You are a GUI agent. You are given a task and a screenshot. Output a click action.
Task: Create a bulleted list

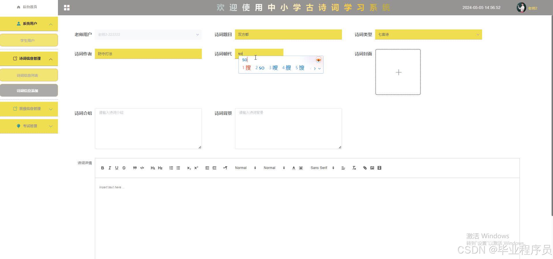coord(178,168)
